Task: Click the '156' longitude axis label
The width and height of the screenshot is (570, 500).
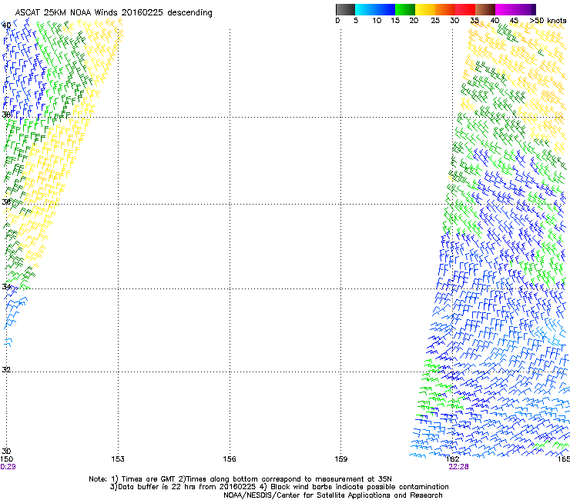Action: pyautogui.click(x=230, y=459)
